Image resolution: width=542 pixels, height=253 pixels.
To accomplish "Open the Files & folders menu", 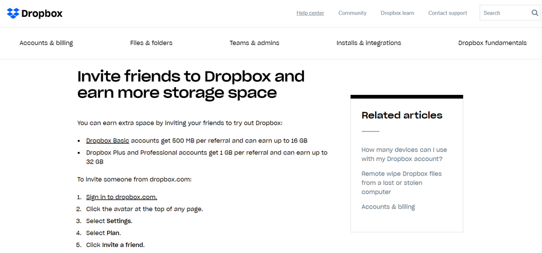I will (151, 43).
